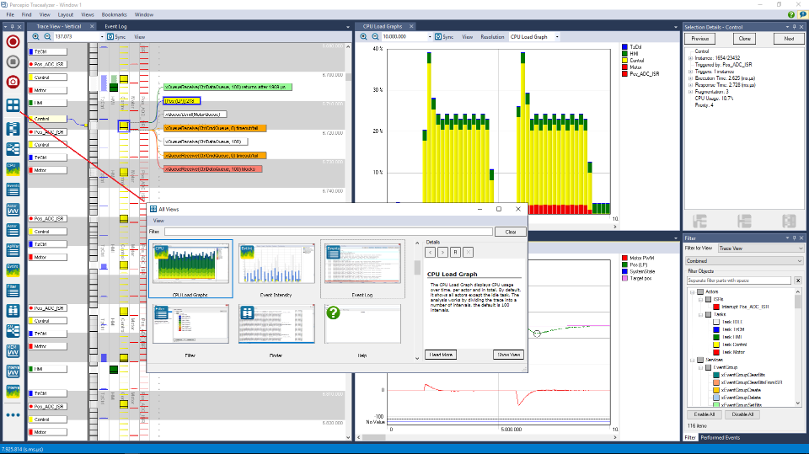Screen dimensions: 809x454
Task: Click the Disable All button
Action: coord(742,414)
